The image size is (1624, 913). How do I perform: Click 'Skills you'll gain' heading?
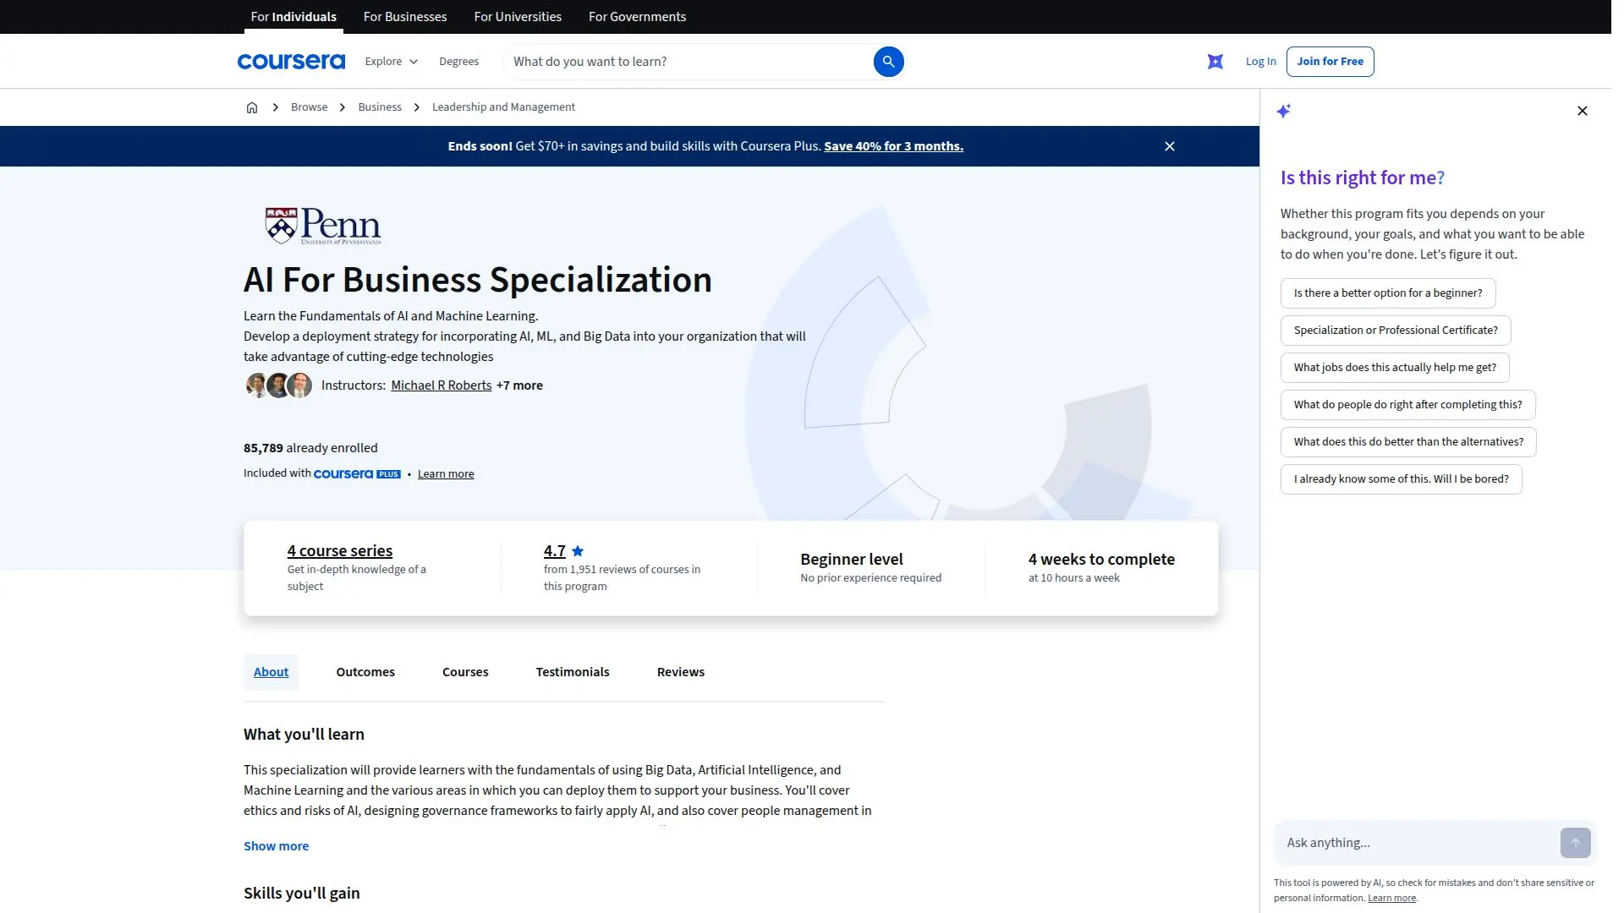302,894
